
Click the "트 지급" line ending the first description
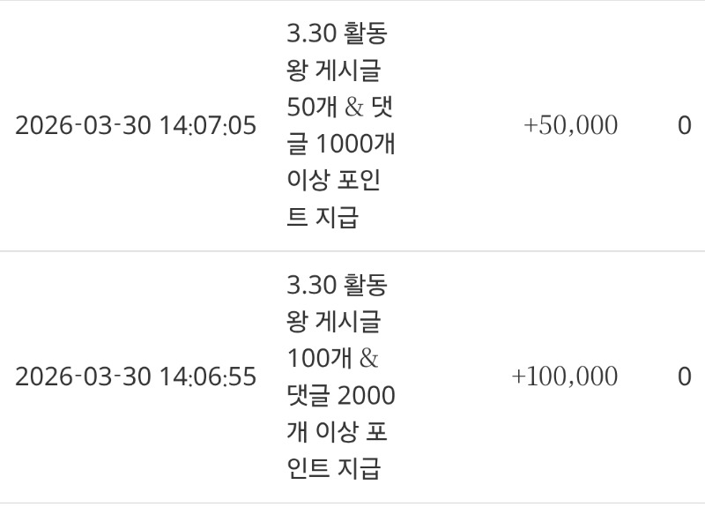(323, 218)
